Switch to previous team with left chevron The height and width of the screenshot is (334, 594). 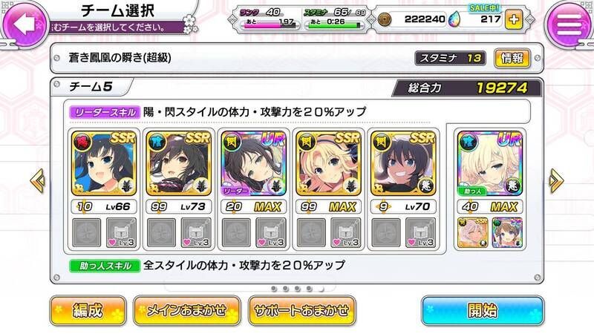[x=38, y=181]
